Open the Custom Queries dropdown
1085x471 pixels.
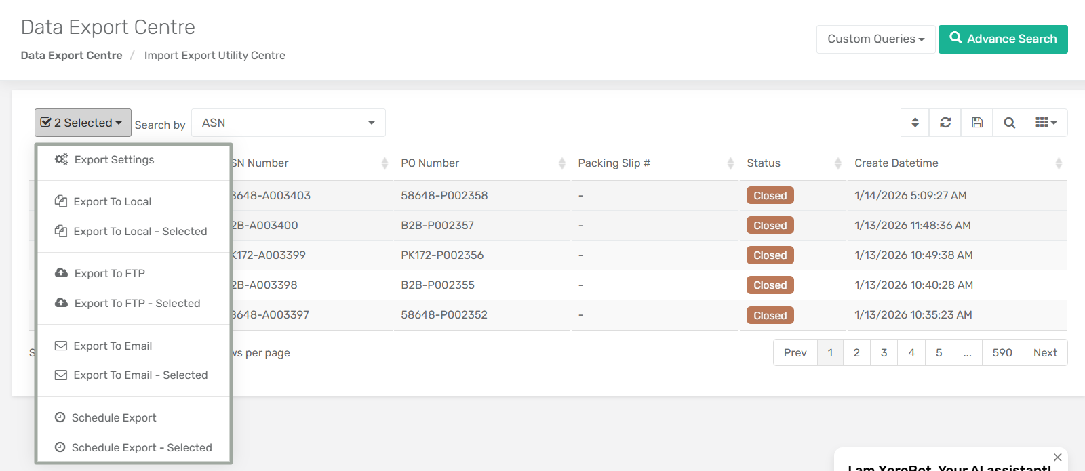tap(875, 39)
